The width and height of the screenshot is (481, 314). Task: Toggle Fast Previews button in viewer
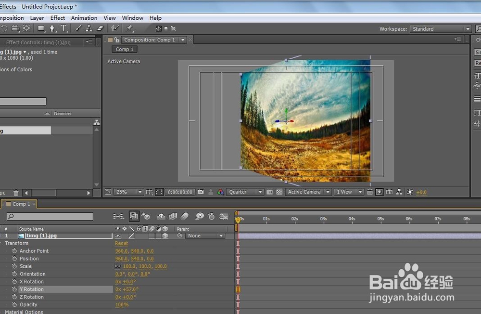(380, 192)
